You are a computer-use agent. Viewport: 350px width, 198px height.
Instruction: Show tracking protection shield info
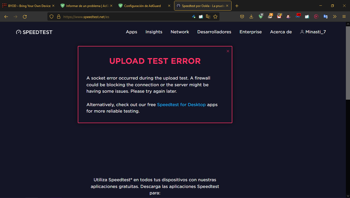point(52,17)
